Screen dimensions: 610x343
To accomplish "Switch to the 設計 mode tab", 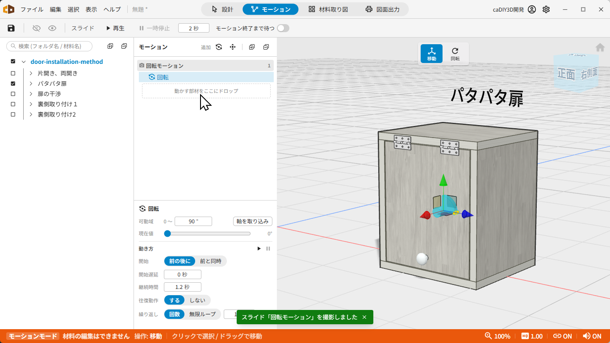I will (222, 9).
